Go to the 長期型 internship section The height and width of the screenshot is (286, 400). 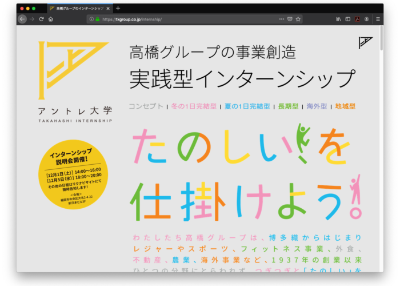click(289, 106)
